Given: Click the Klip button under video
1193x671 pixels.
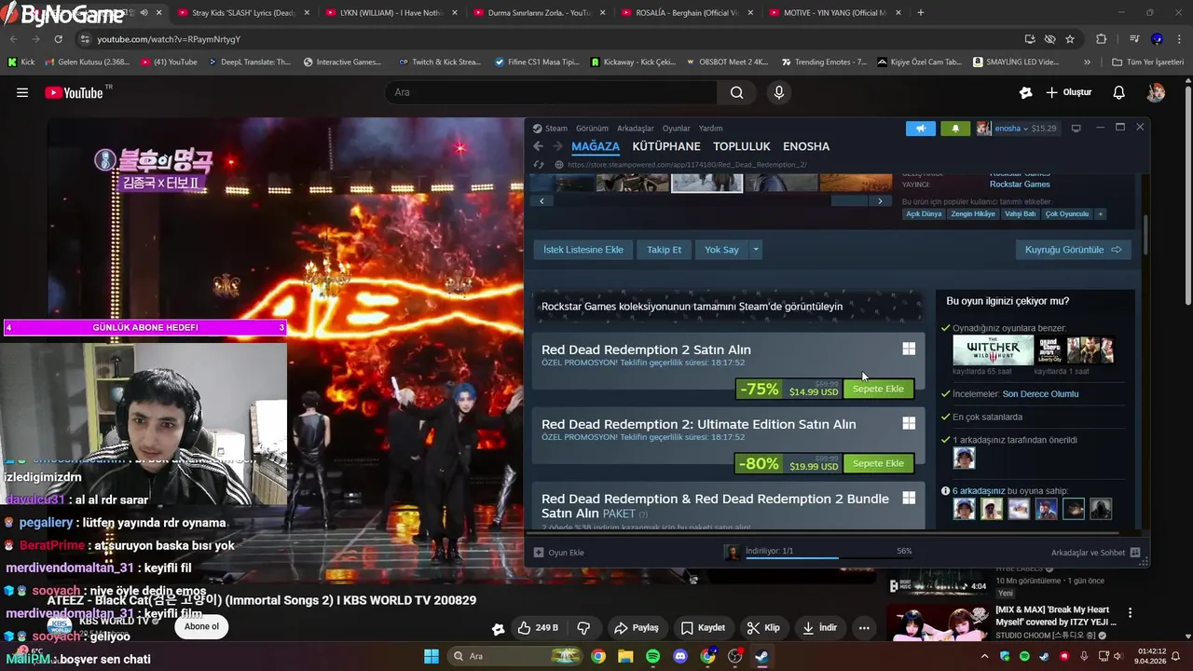Looking at the screenshot, I should point(763,628).
